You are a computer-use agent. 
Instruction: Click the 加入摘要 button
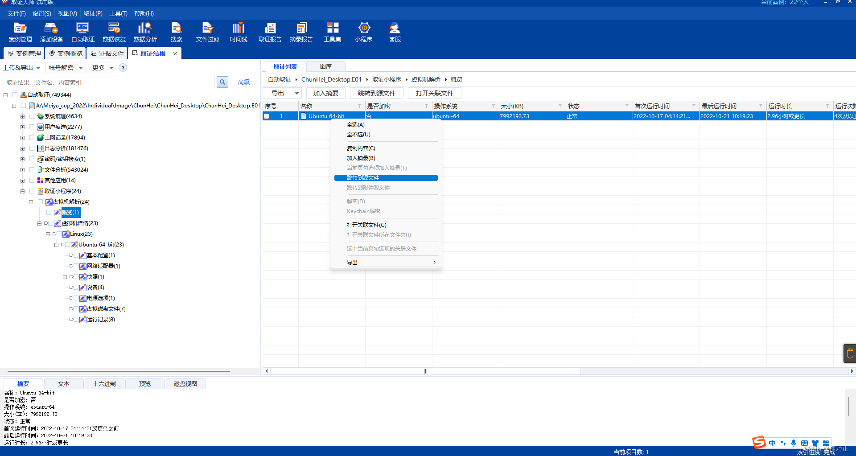[326, 93]
